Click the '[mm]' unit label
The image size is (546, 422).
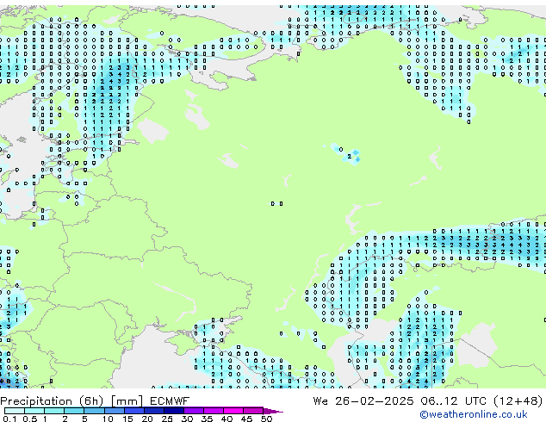click(x=127, y=401)
